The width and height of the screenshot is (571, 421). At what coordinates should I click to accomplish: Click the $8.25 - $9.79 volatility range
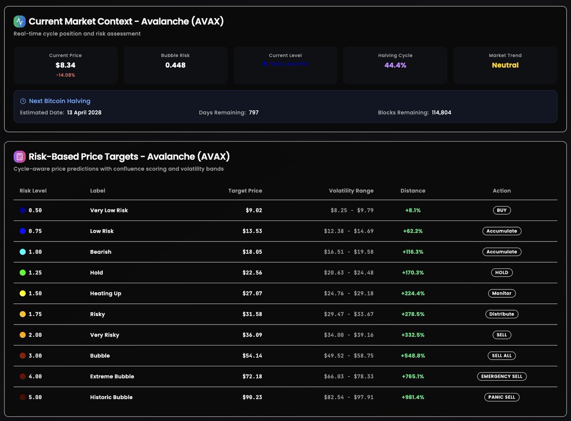352,210
